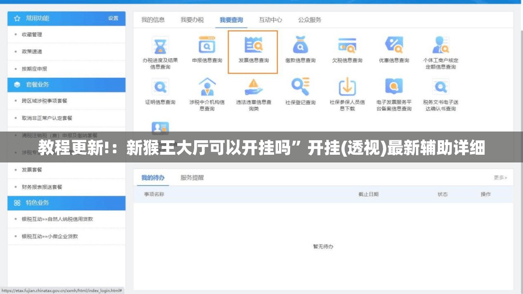Open 社保登记查询 icon
This screenshot has height=294, width=523.
click(x=300, y=87)
